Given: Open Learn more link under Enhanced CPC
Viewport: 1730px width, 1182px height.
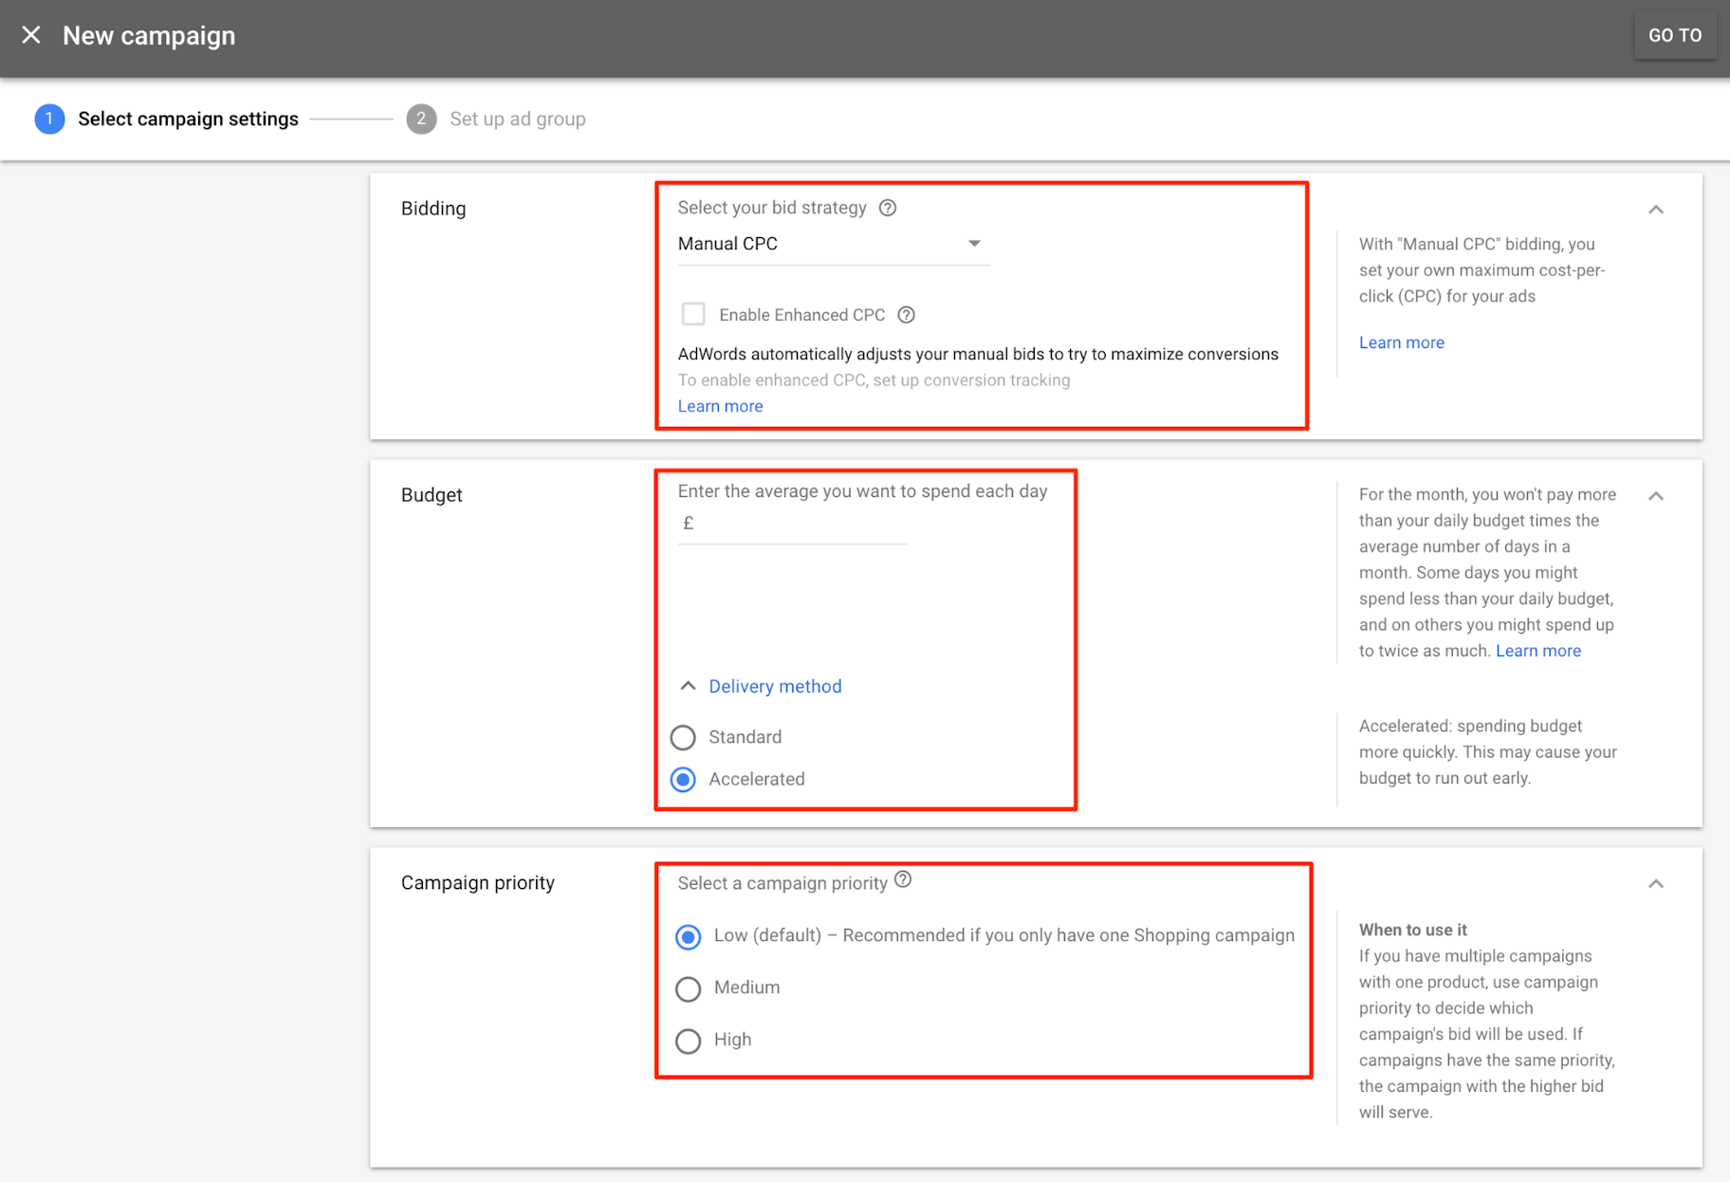Looking at the screenshot, I should coord(720,406).
